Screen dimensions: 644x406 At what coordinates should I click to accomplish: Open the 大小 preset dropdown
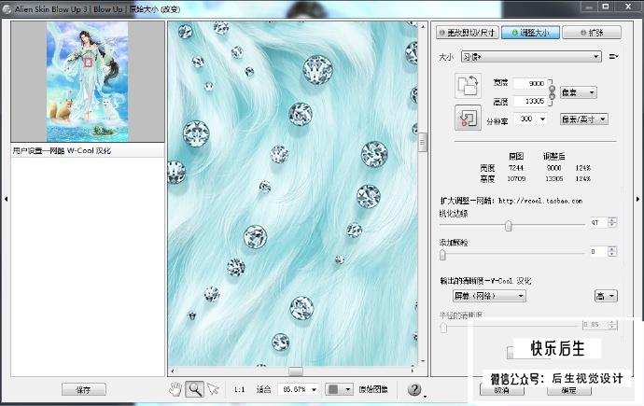531,57
